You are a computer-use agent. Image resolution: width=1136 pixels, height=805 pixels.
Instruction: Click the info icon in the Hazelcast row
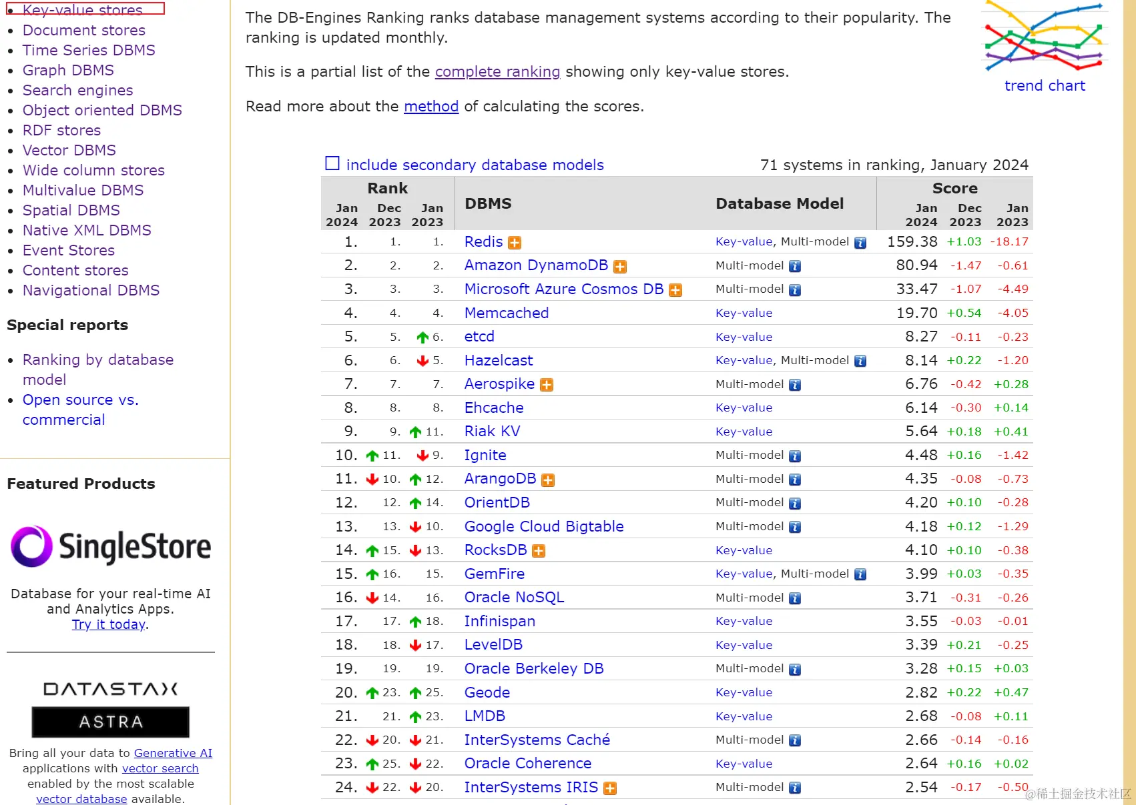(860, 361)
